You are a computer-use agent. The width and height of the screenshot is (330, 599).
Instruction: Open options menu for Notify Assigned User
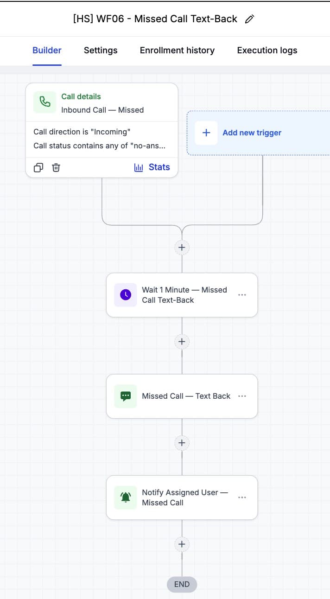pyautogui.click(x=242, y=497)
